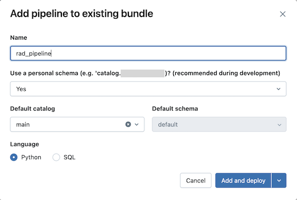Focus the rad_pipeline Name input field

point(148,53)
